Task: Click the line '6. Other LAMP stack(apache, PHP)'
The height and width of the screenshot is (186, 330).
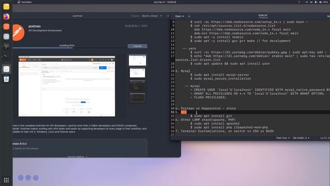Action: (206, 120)
